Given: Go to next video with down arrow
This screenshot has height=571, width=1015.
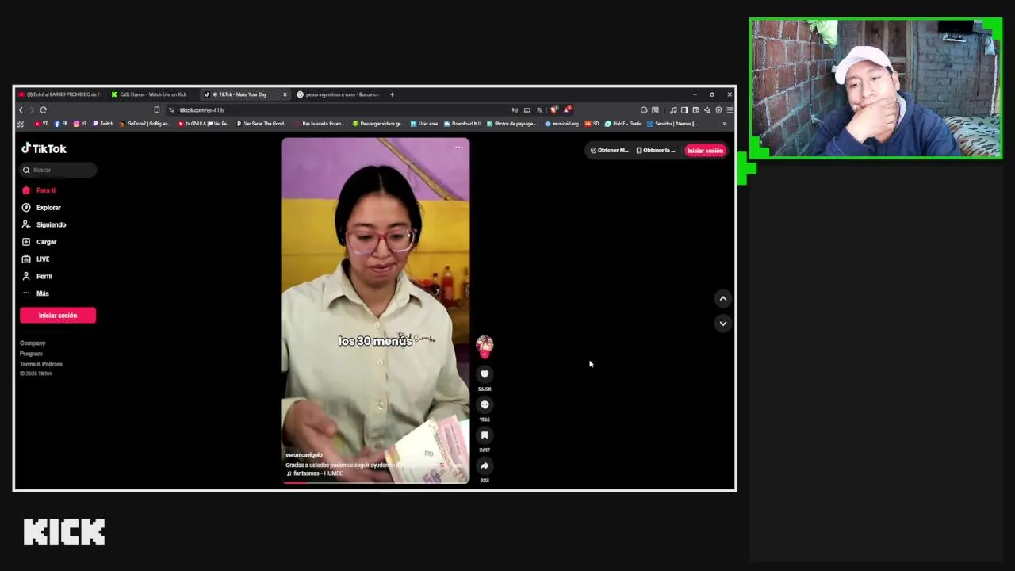Looking at the screenshot, I should point(722,323).
